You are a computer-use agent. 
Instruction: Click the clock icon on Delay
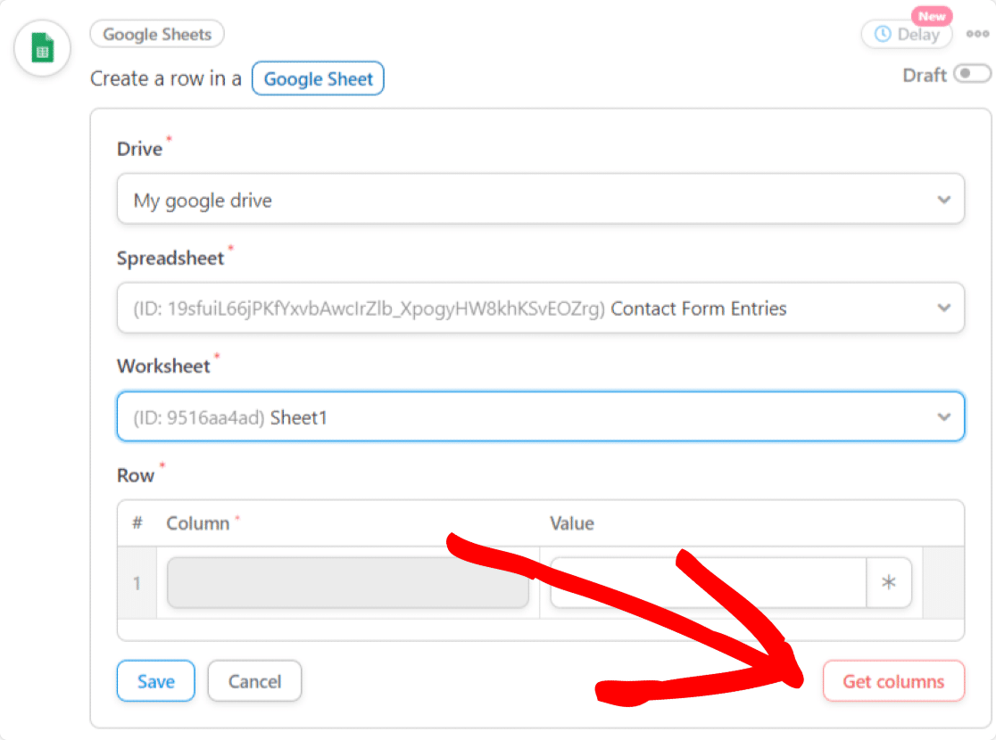tap(883, 34)
